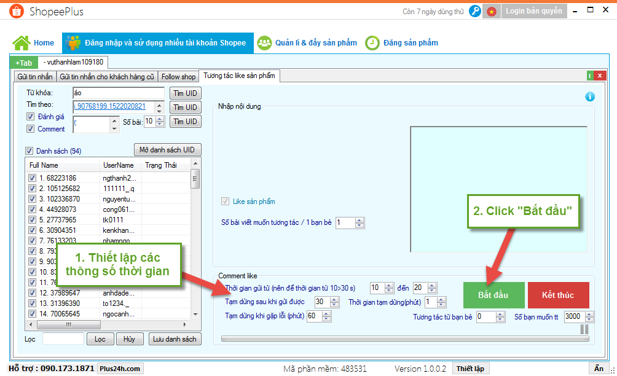The height and width of the screenshot is (376, 617).
Task: Click the red X panel close icon
Action: pos(599,76)
